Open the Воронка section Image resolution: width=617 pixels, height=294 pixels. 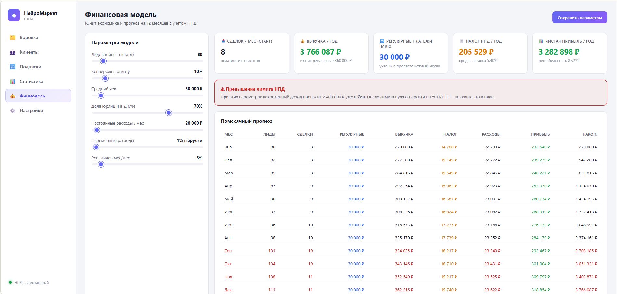coord(38,37)
